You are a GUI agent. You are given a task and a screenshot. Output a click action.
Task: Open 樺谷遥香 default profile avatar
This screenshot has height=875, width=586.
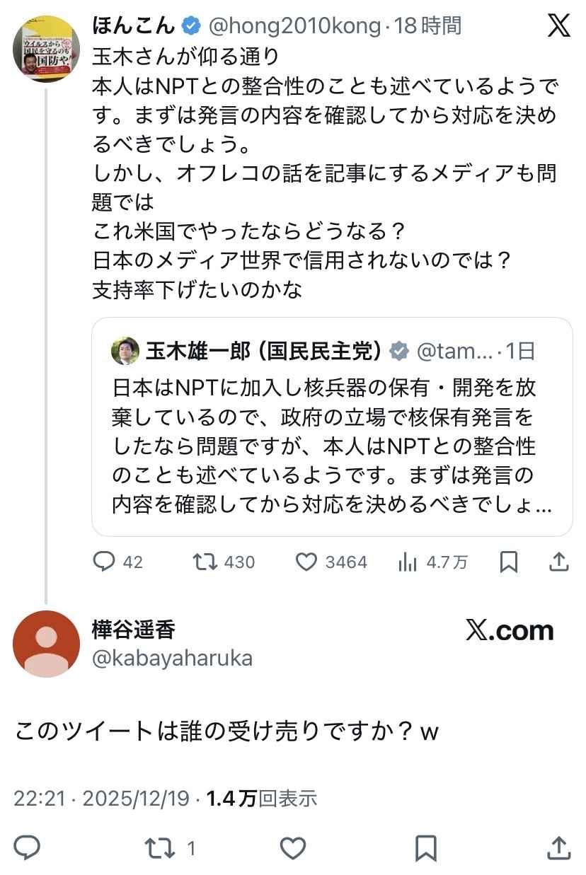(x=47, y=644)
